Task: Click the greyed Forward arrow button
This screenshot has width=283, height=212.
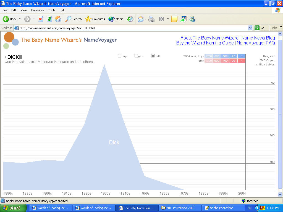Action: pyautogui.click(x=27, y=19)
